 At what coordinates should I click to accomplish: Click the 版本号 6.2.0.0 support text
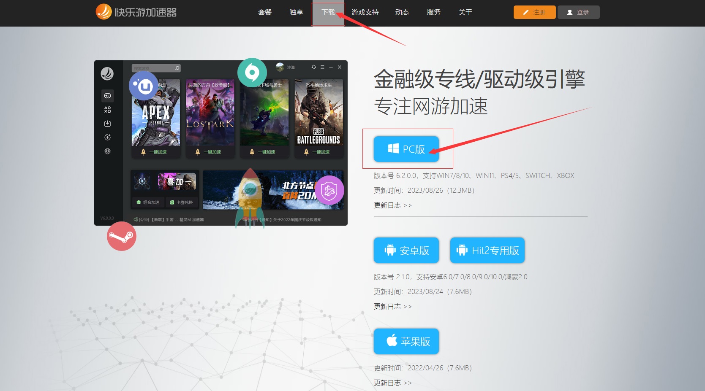474,175
